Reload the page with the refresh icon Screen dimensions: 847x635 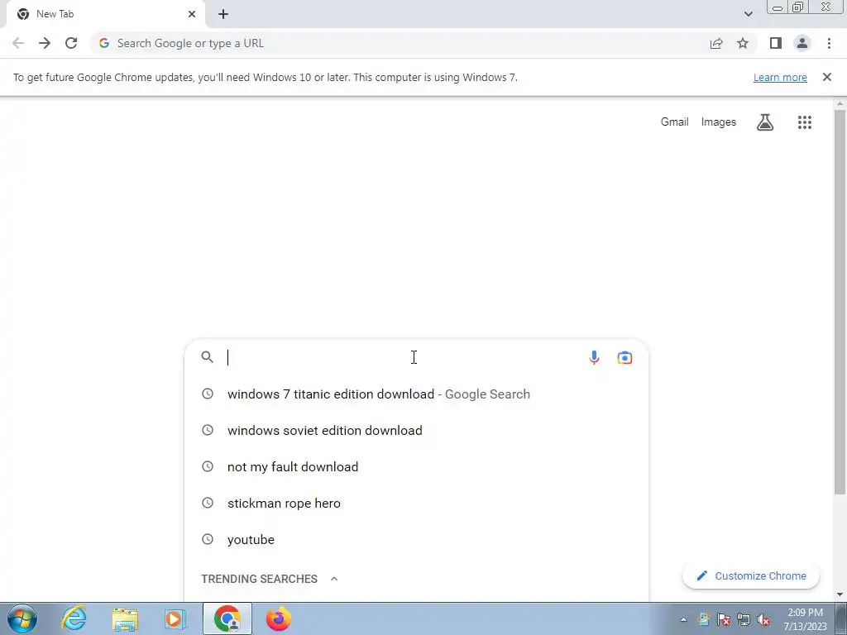coord(71,43)
